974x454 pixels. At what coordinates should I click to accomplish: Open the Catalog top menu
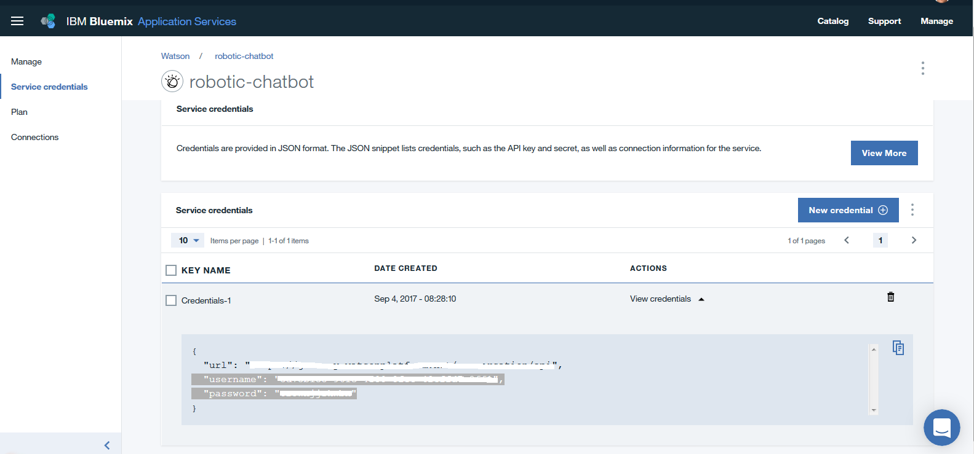click(x=832, y=21)
